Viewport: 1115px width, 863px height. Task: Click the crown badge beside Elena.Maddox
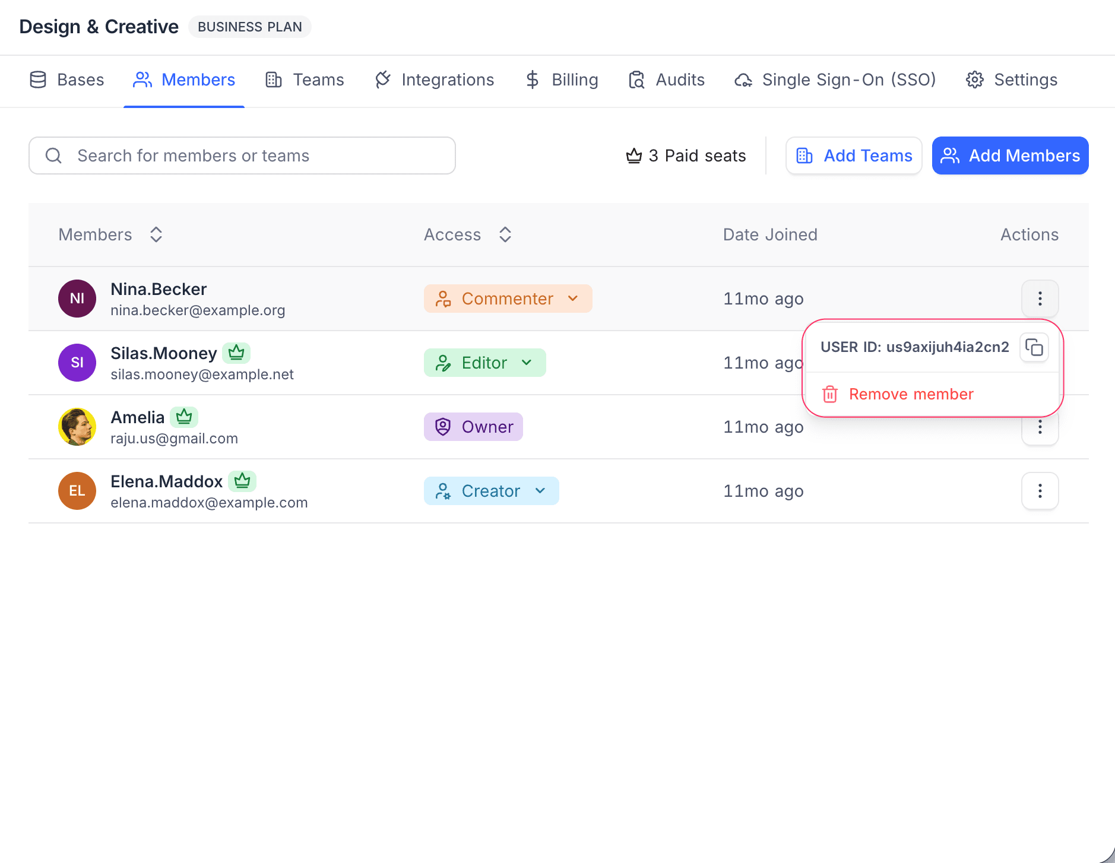[x=242, y=481]
